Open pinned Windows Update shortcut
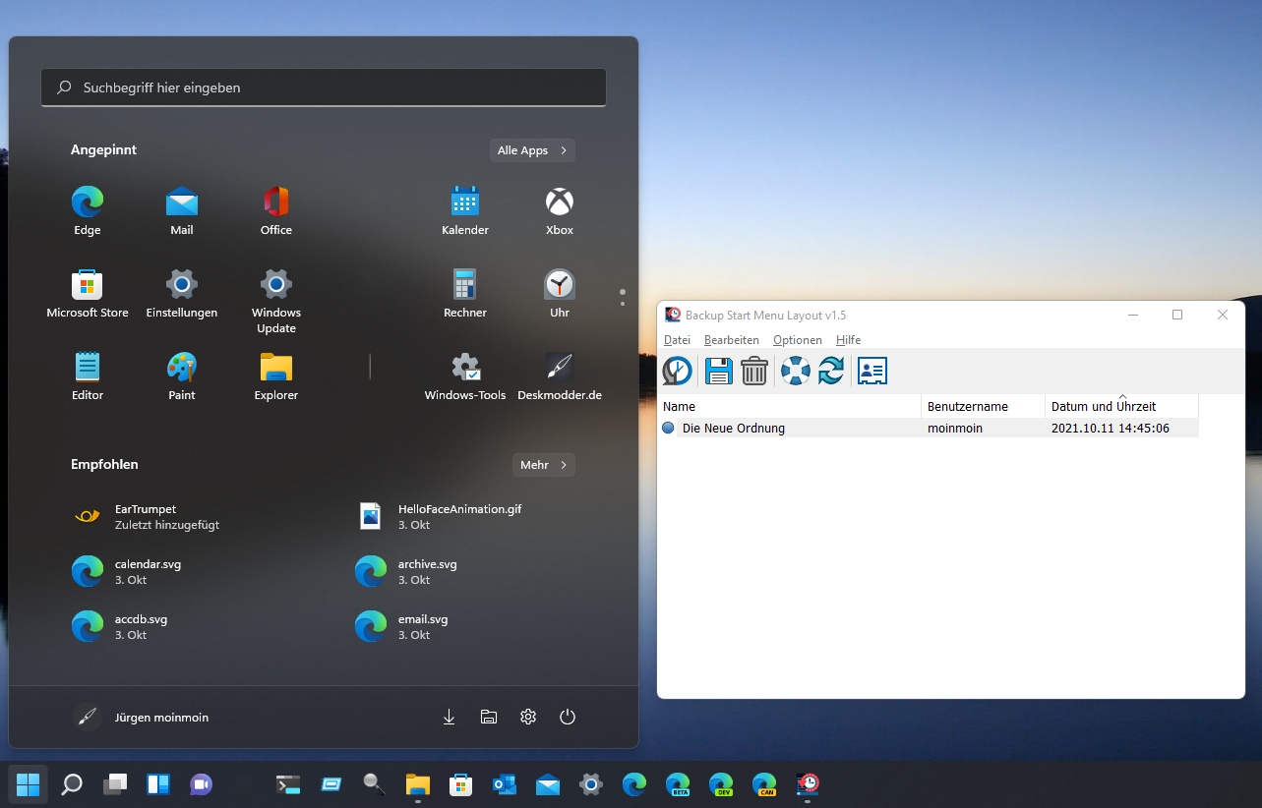The height and width of the screenshot is (808, 1262). pyautogui.click(x=276, y=302)
